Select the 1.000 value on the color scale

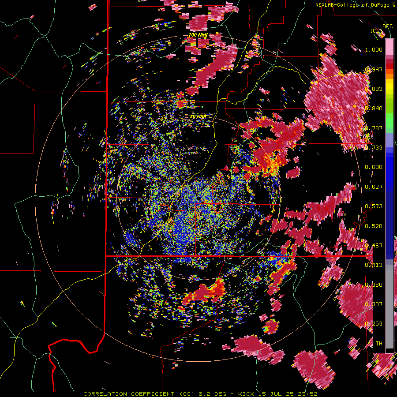coord(374,49)
